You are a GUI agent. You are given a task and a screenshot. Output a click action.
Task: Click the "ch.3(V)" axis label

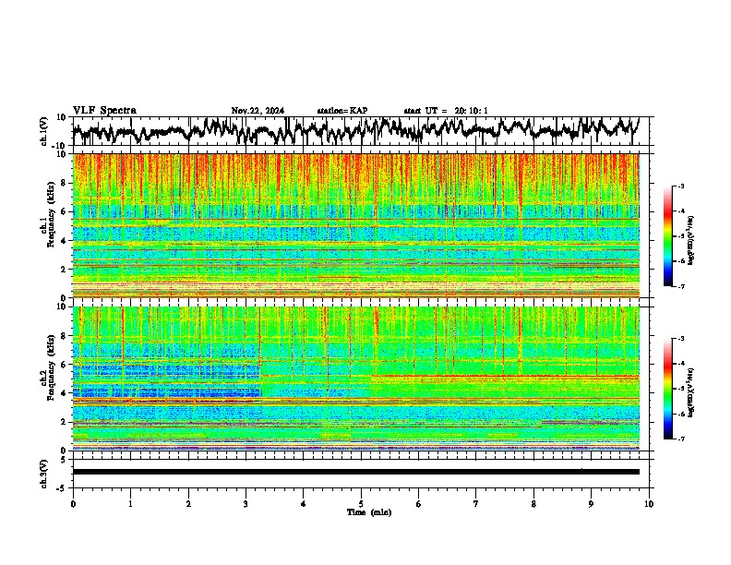44,474
